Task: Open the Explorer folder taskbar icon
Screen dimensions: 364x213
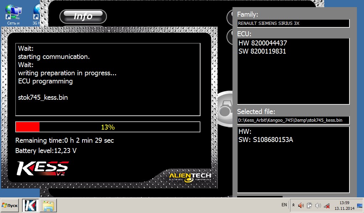Action: click(48, 205)
